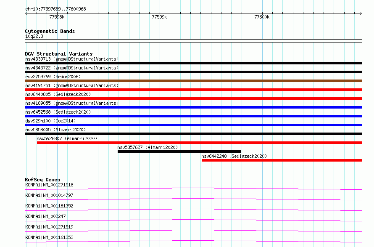Click the red bar under nsv4191751
Image resolution: width=374 pixels, height=247 pixels.
point(193,90)
